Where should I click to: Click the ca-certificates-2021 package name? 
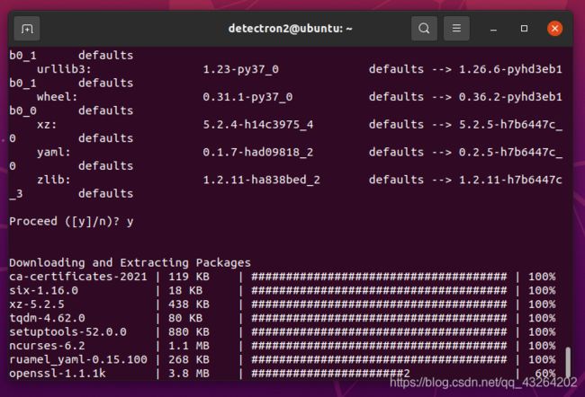[x=78, y=277]
